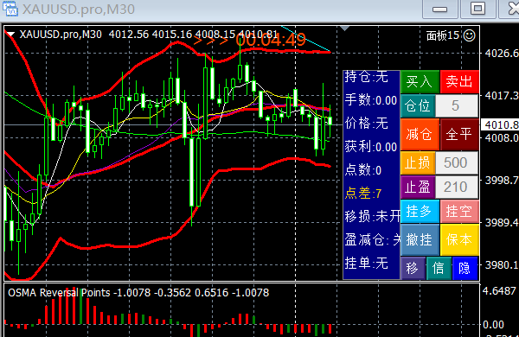Select the take profit field showing 210
This screenshot has width=519, height=337.
pyautogui.click(x=457, y=188)
